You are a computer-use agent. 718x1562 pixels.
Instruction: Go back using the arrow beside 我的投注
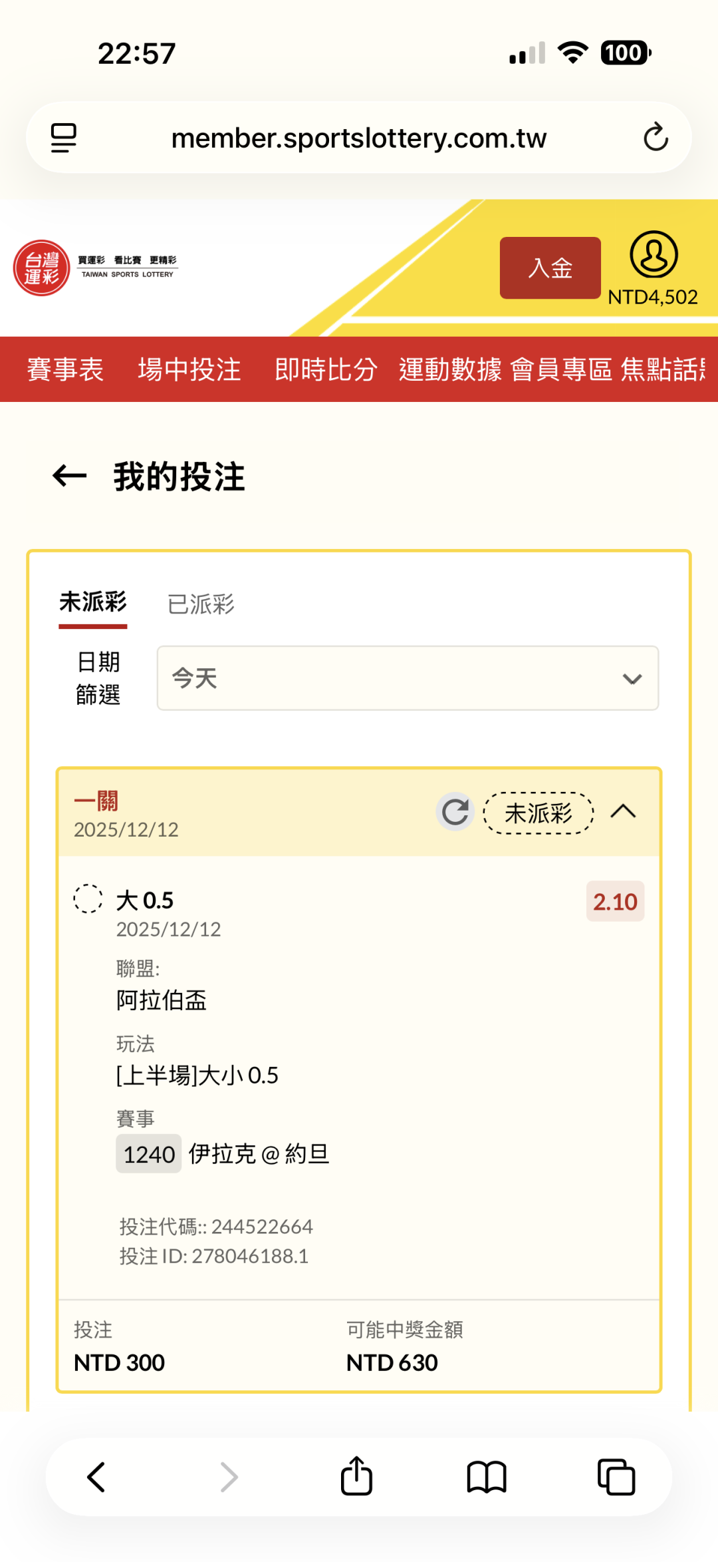pyautogui.click(x=70, y=476)
